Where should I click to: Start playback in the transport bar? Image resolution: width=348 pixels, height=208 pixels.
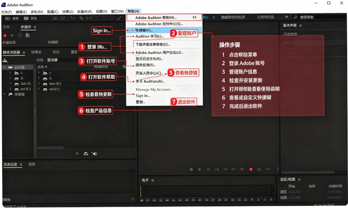[200, 169]
